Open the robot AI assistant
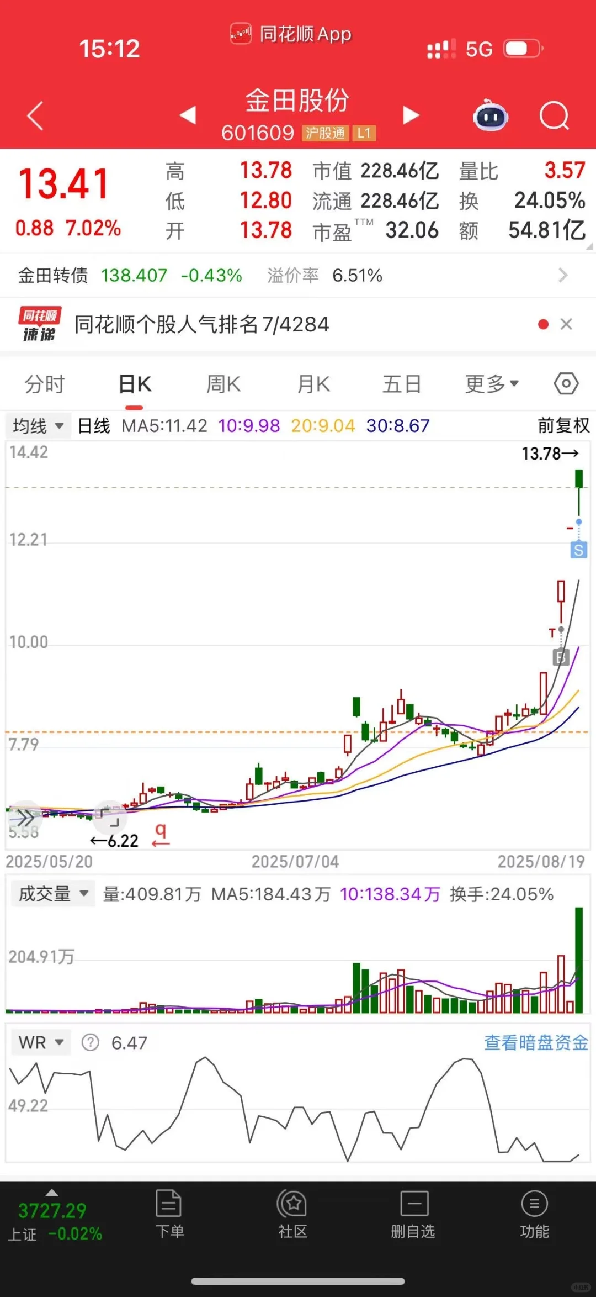This screenshot has height=1297, width=596. [491, 115]
